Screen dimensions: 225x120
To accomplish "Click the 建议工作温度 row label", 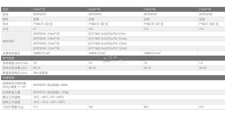I will [11, 97].
